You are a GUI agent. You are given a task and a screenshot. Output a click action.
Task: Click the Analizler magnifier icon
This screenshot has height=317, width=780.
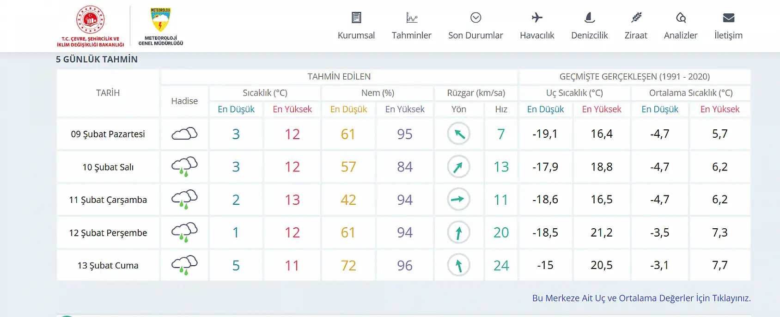click(x=681, y=18)
